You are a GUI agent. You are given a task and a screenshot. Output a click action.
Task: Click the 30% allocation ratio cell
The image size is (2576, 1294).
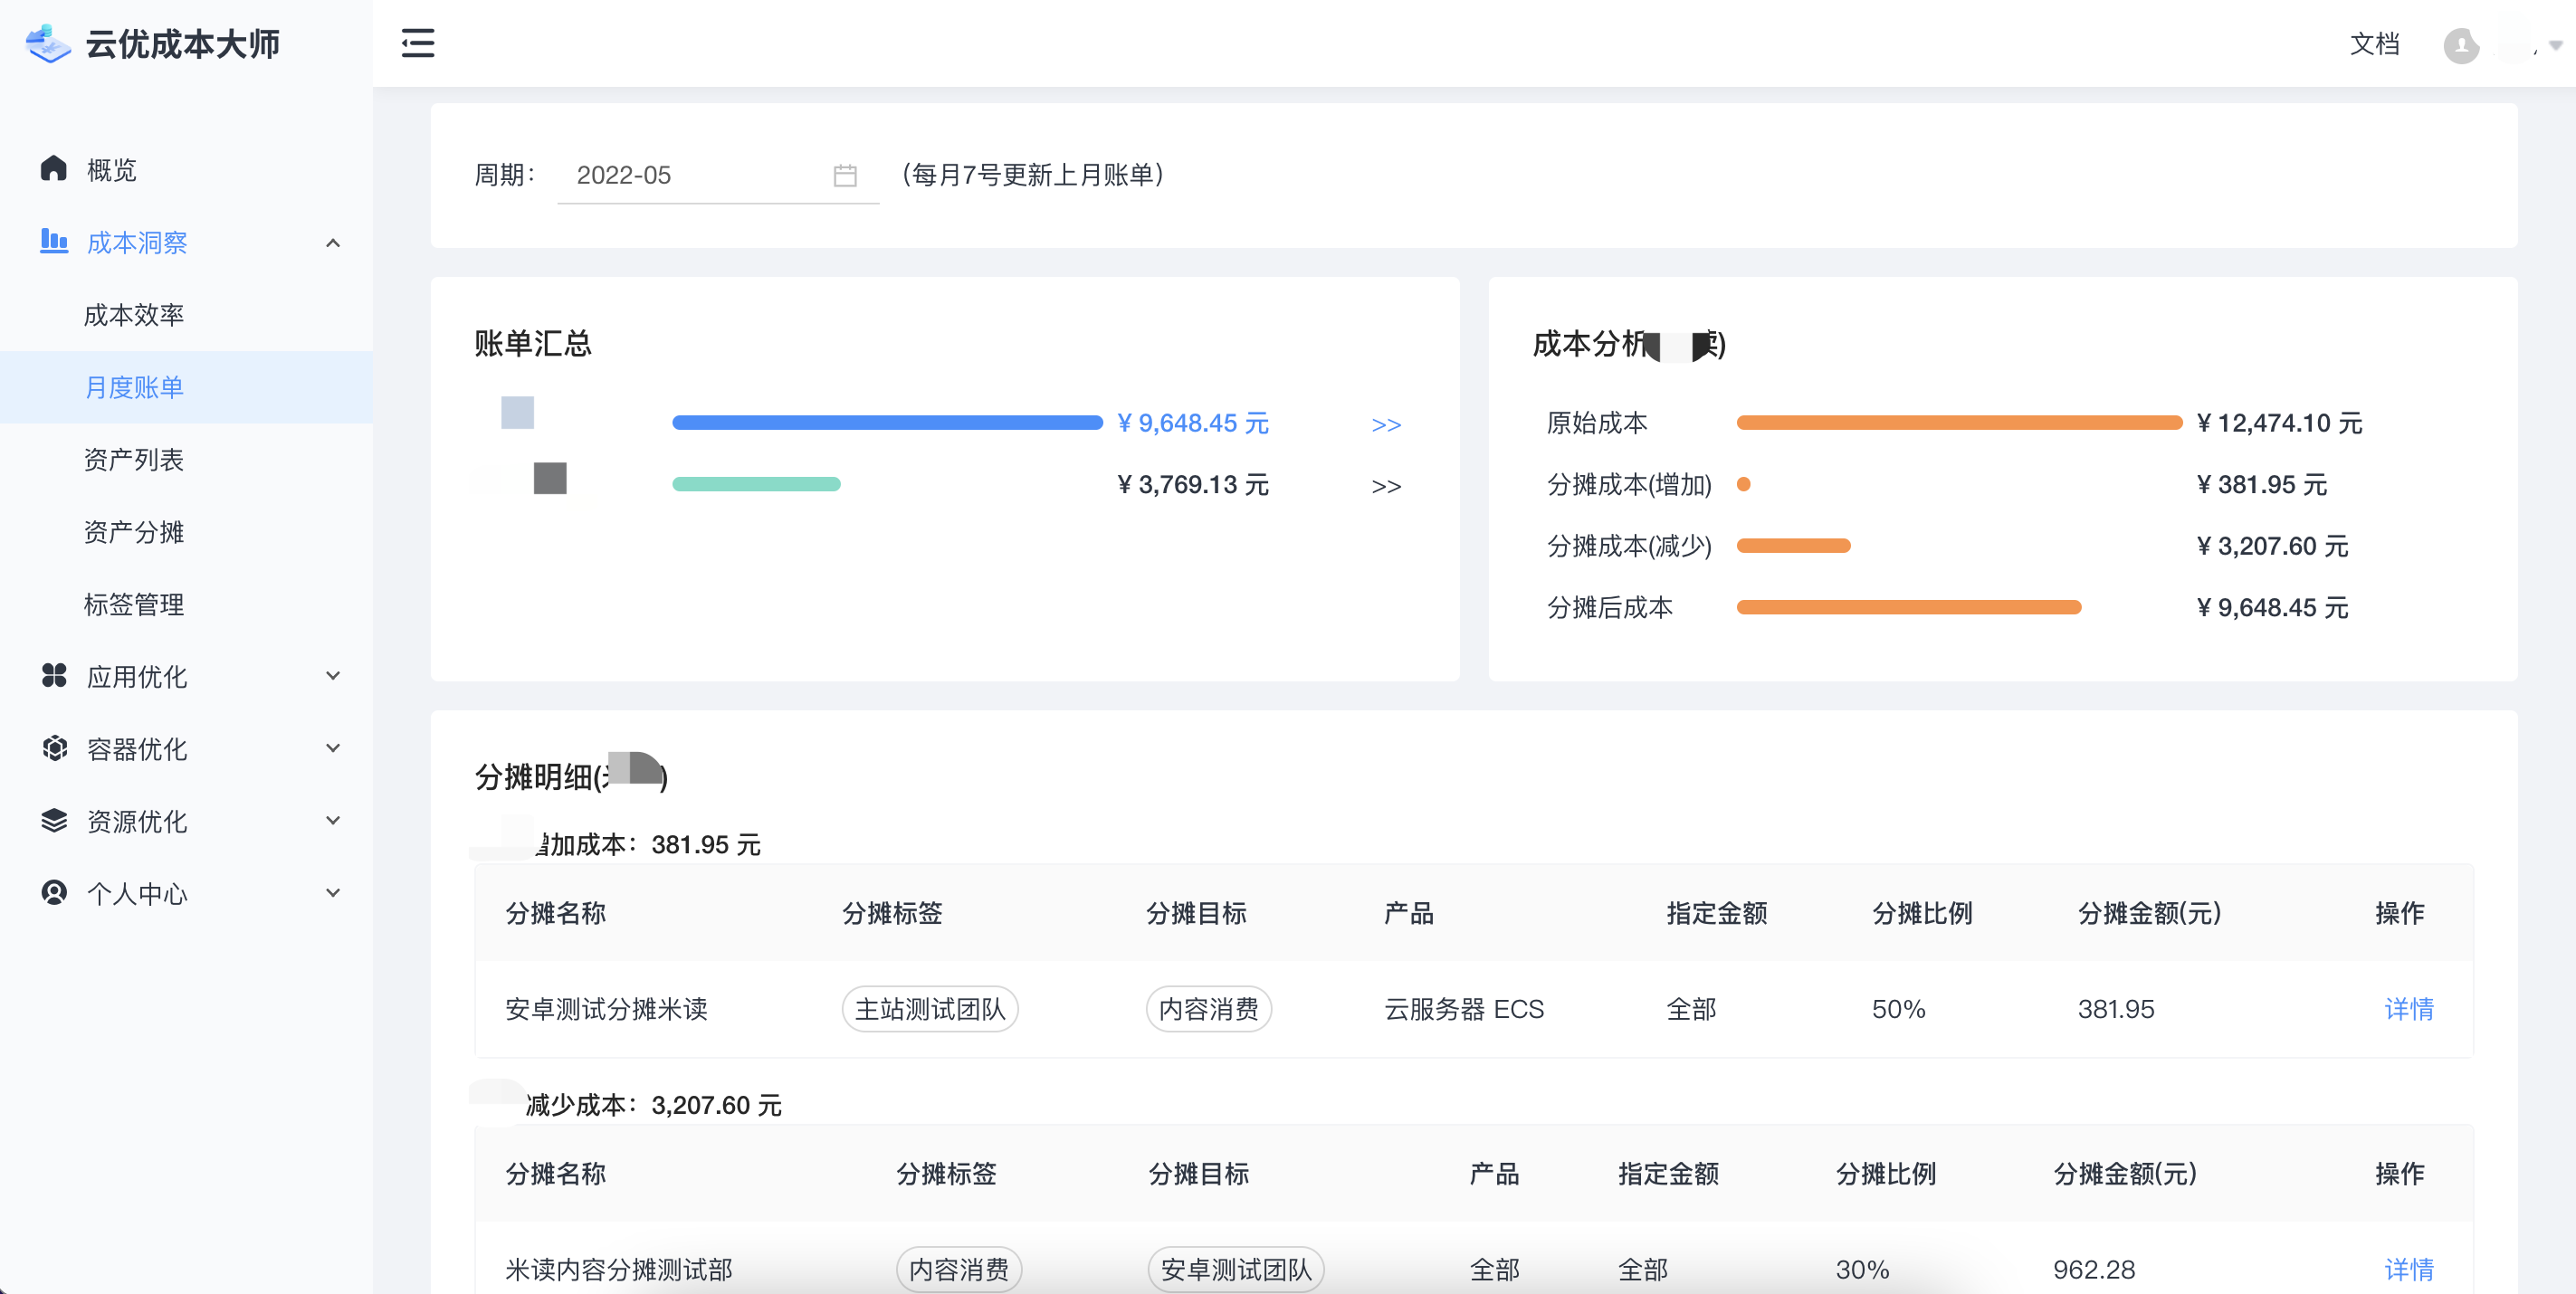1863,1269
